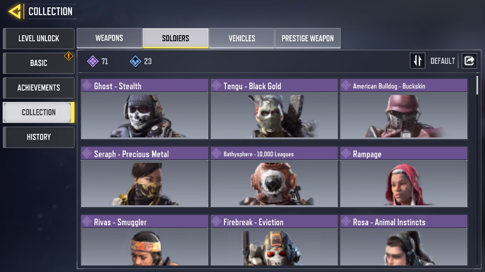This screenshot has height=272, width=485.
Task: Click the soldier list vertical scrollbar
Action: [477, 85]
